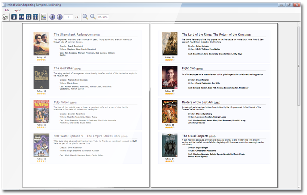
Task: Click the Star Wars Episode V poster
Action: [x=41, y=145]
